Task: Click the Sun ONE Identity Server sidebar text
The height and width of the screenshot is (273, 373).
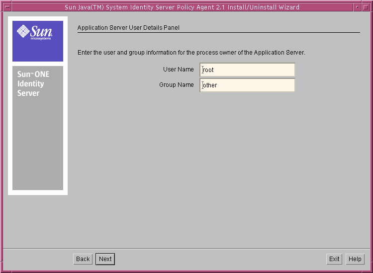Action: (33, 83)
